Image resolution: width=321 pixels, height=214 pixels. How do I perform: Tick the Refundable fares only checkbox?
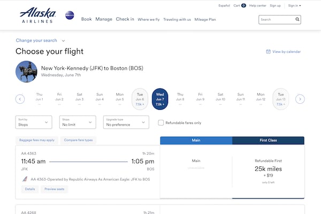[x=161, y=123]
